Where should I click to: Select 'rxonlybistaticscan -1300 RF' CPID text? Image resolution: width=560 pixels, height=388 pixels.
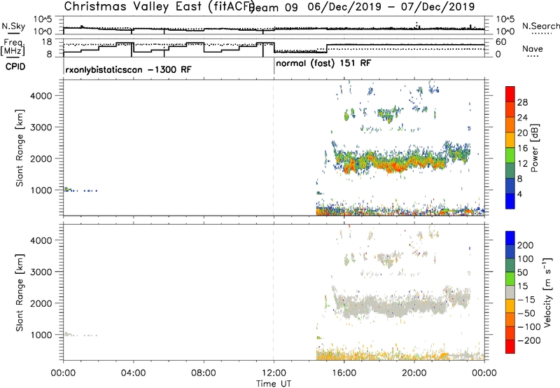click(128, 69)
